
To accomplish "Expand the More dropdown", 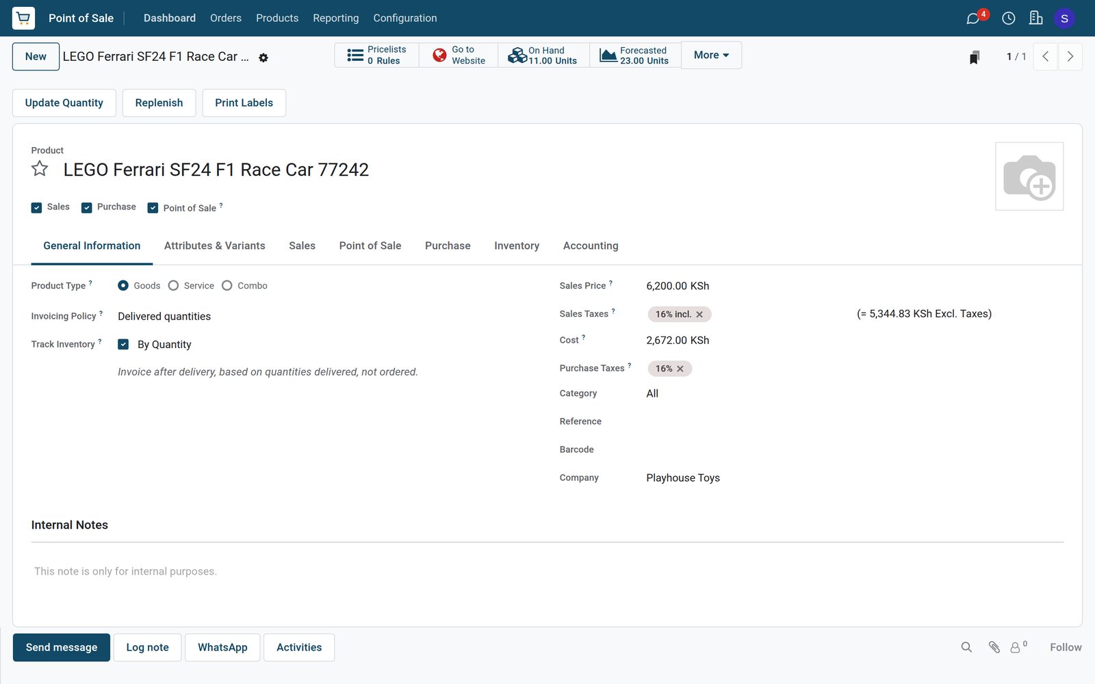I will (711, 55).
